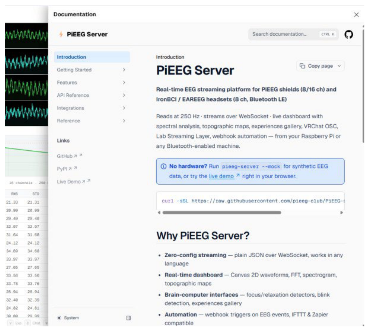Click the external arrow next to Live Demo
The image size is (369, 331).
pos(89,181)
